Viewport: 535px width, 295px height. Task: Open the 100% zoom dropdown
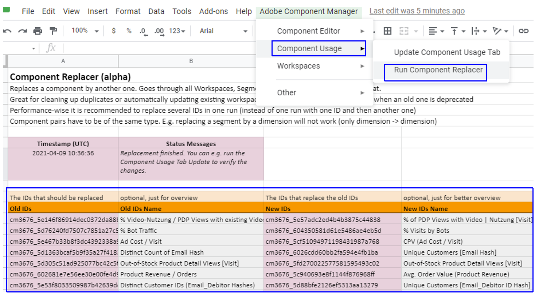(85, 31)
